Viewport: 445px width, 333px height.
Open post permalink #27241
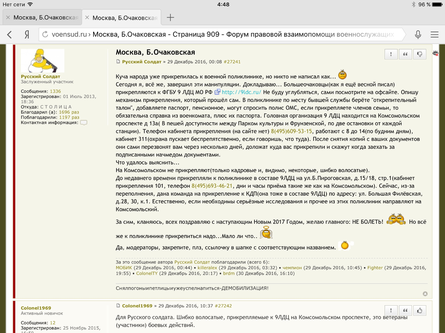pos(232,62)
